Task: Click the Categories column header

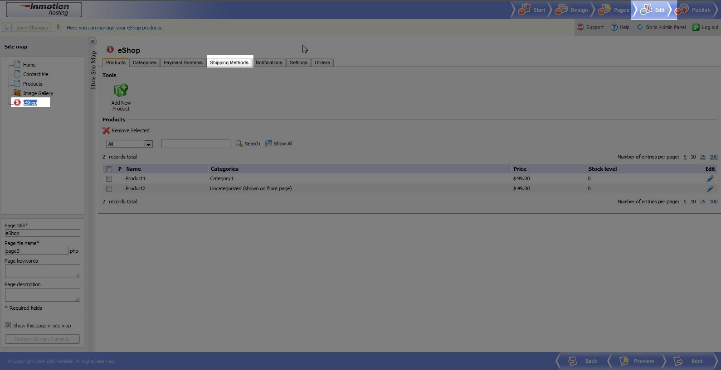Action: [224, 169]
